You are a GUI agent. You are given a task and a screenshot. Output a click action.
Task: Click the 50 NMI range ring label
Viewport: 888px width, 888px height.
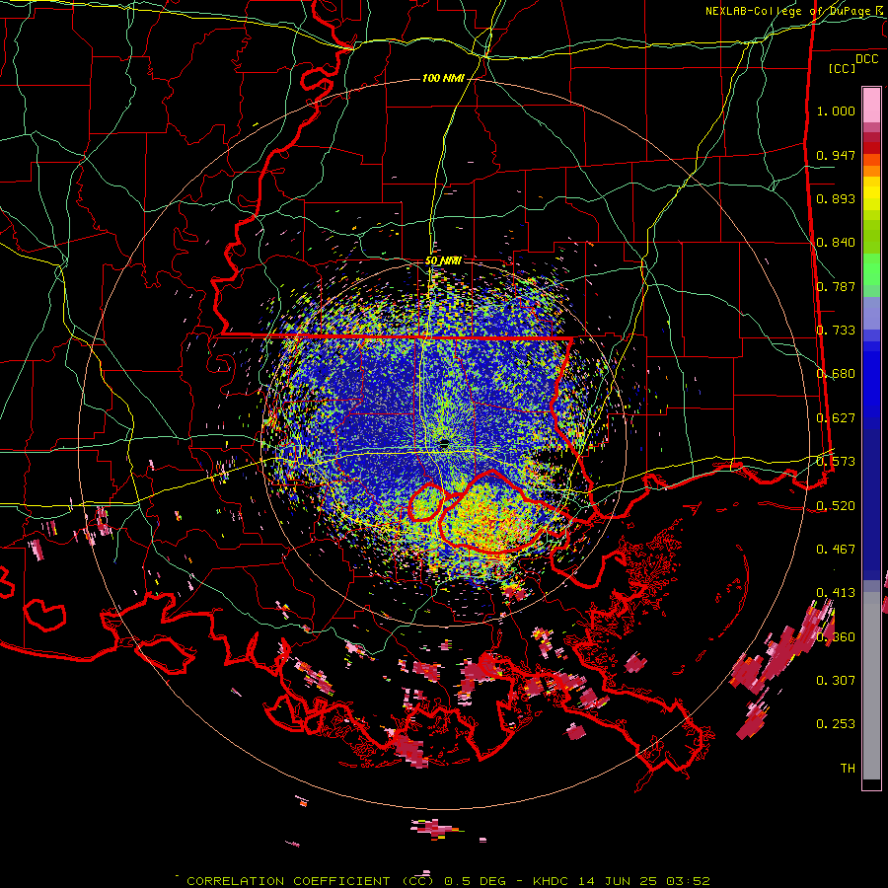(x=443, y=261)
